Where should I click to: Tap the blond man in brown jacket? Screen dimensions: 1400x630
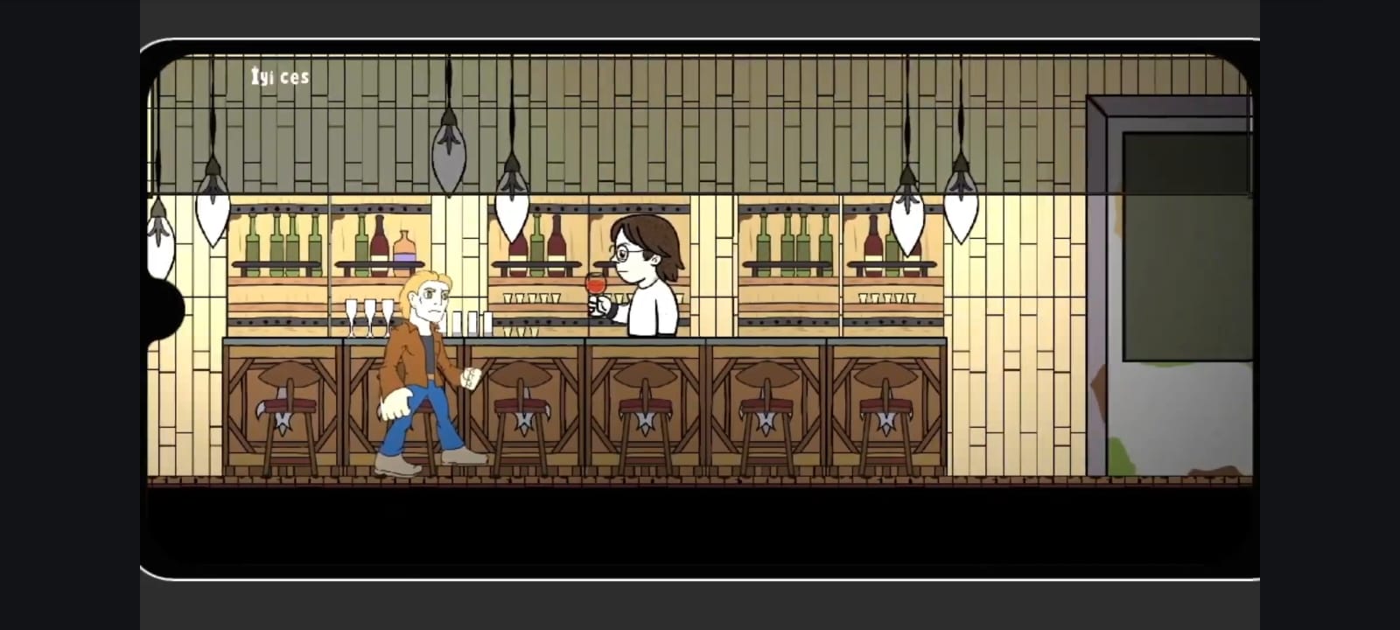tap(430, 374)
